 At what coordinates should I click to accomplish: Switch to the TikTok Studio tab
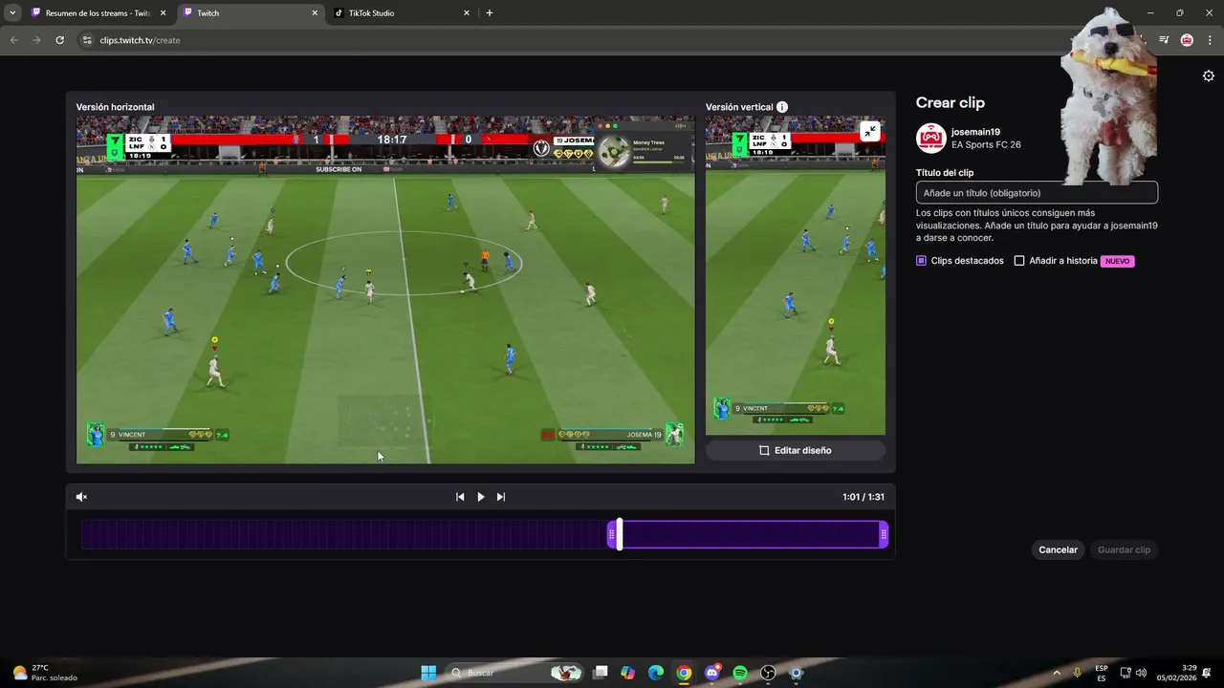[x=401, y=13]
